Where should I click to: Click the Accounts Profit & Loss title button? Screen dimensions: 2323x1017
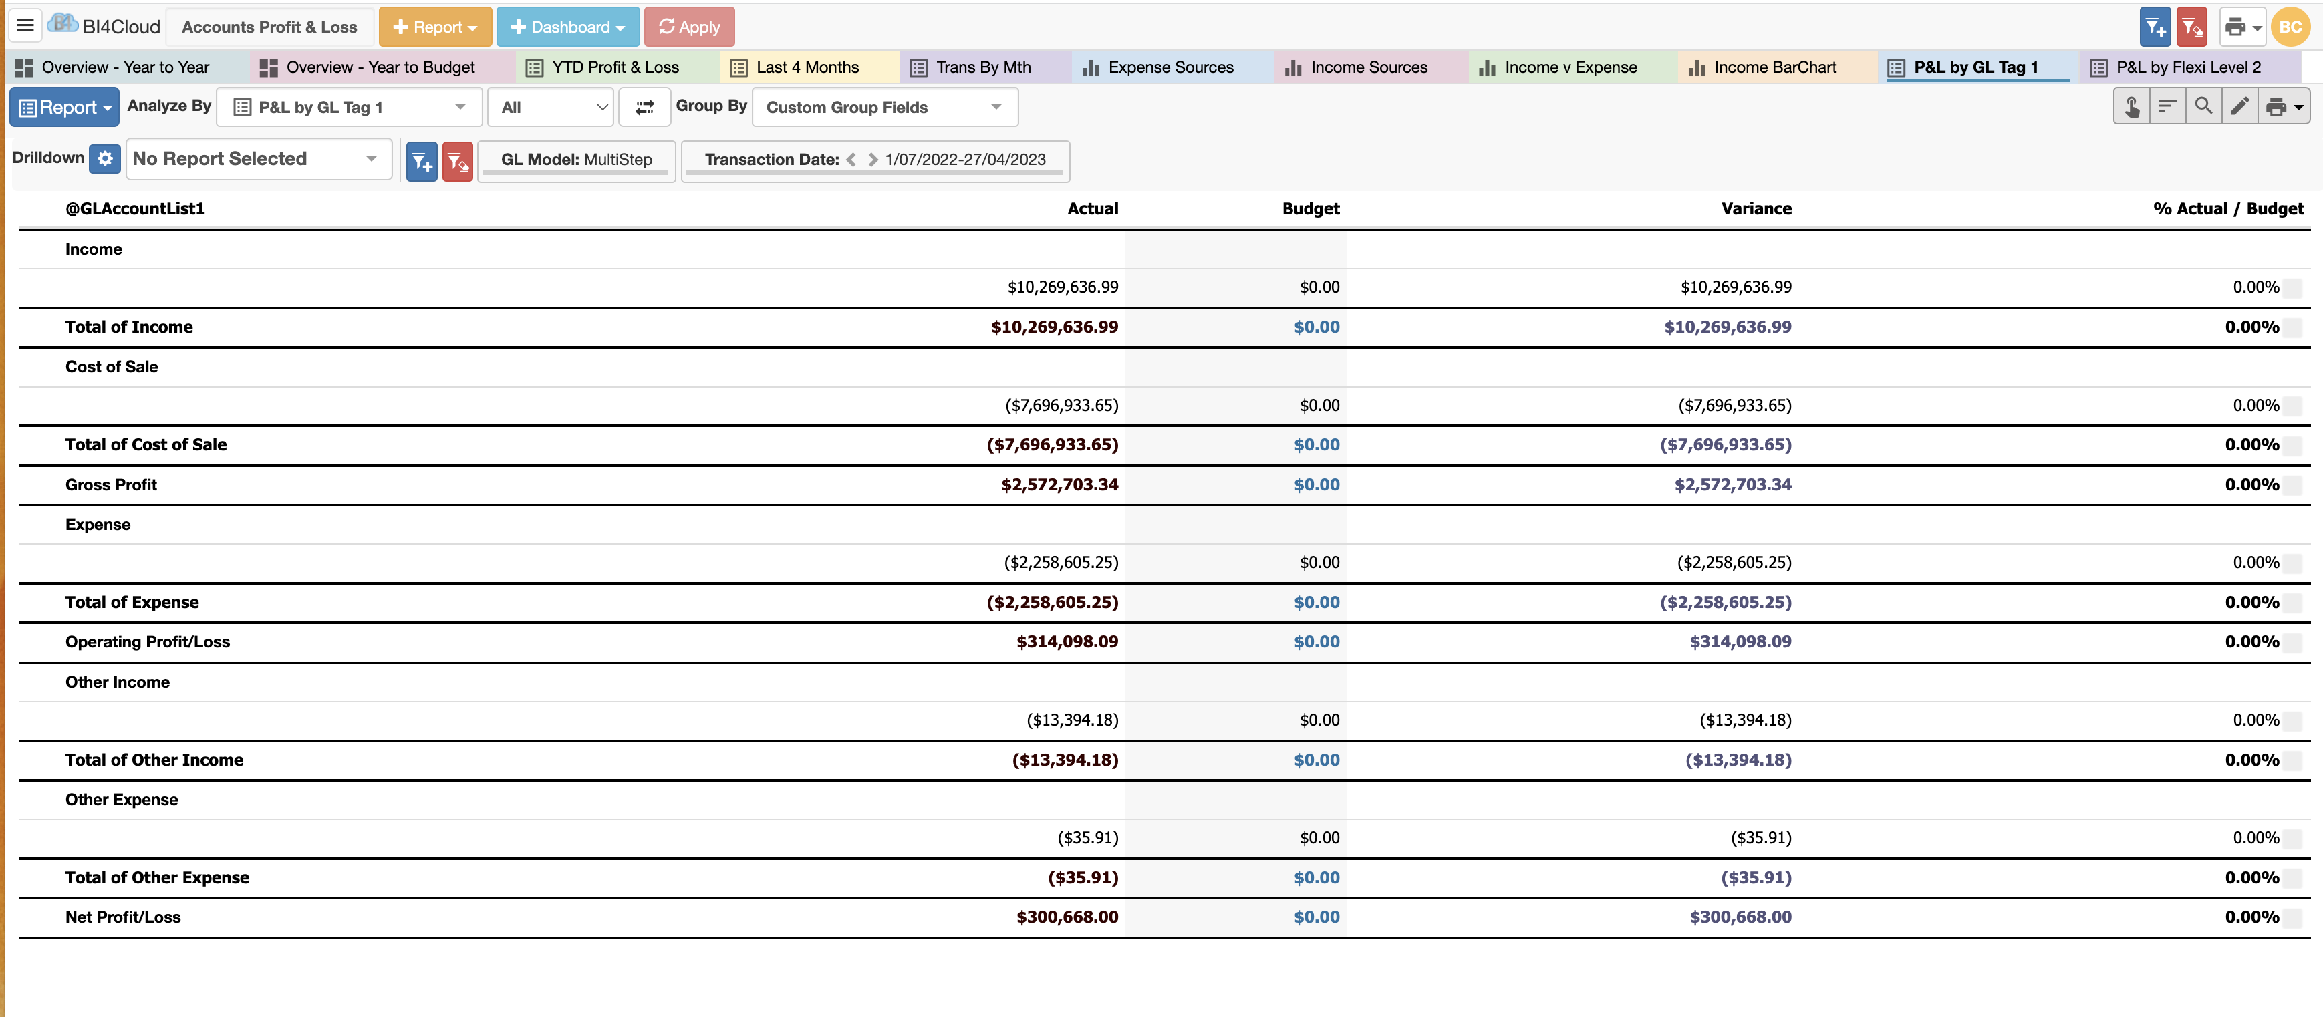tap(269, 27)
